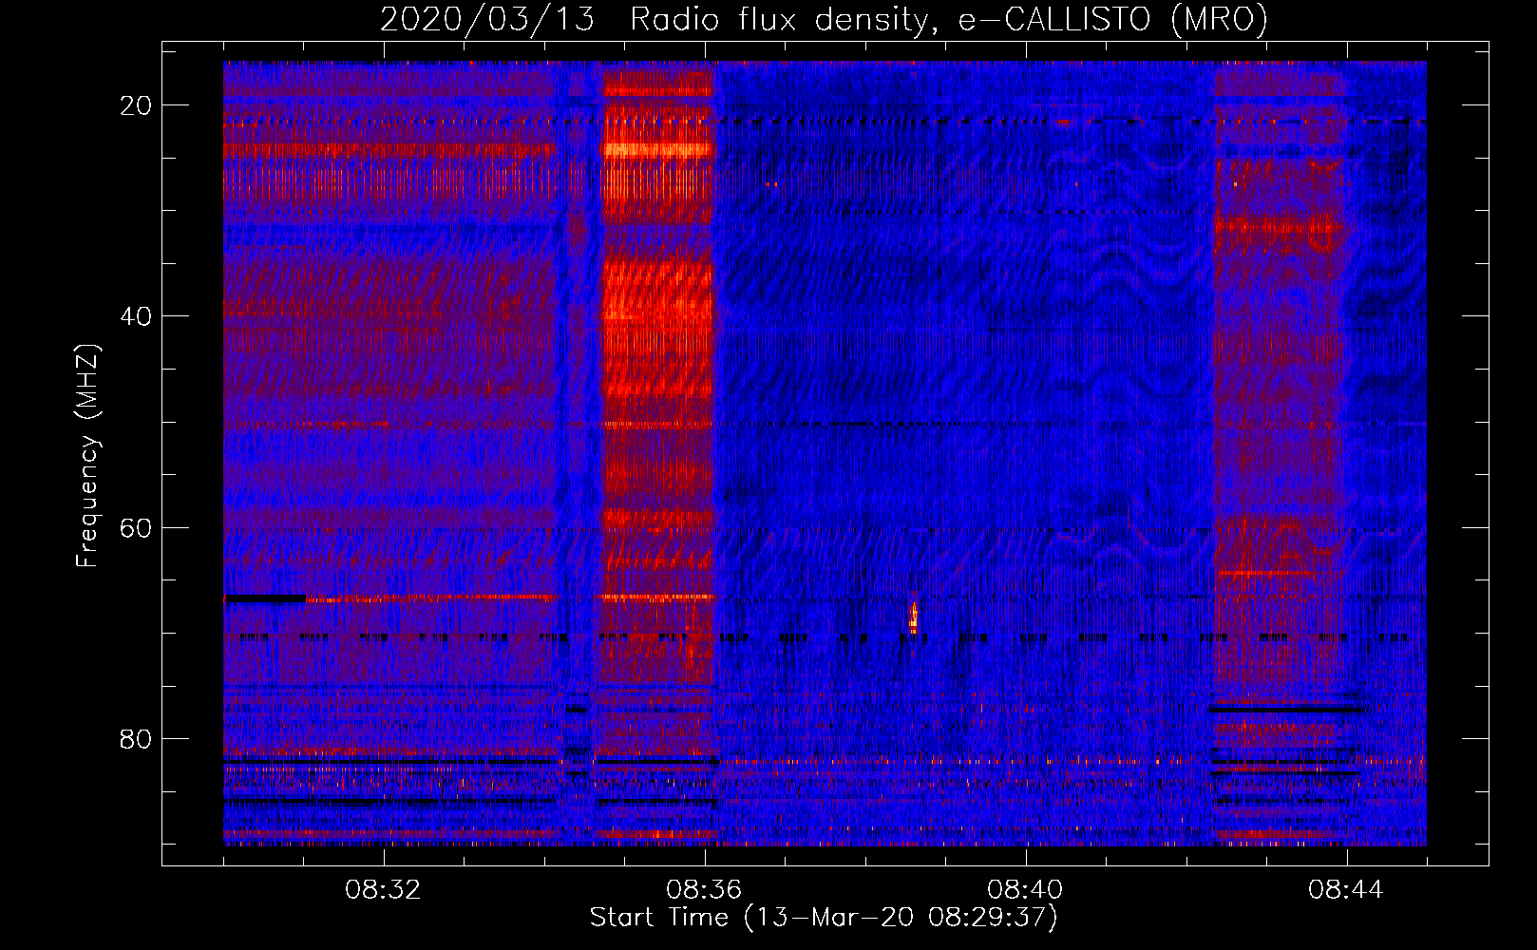Click the '08:36' time tick label
This screenshot has width=1537, height=950.
click(x=705, y=890)
